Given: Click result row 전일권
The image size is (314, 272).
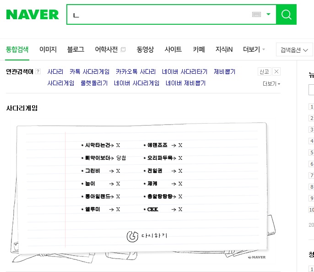Looking at the screenshot, I should click(x=163, y=171).
